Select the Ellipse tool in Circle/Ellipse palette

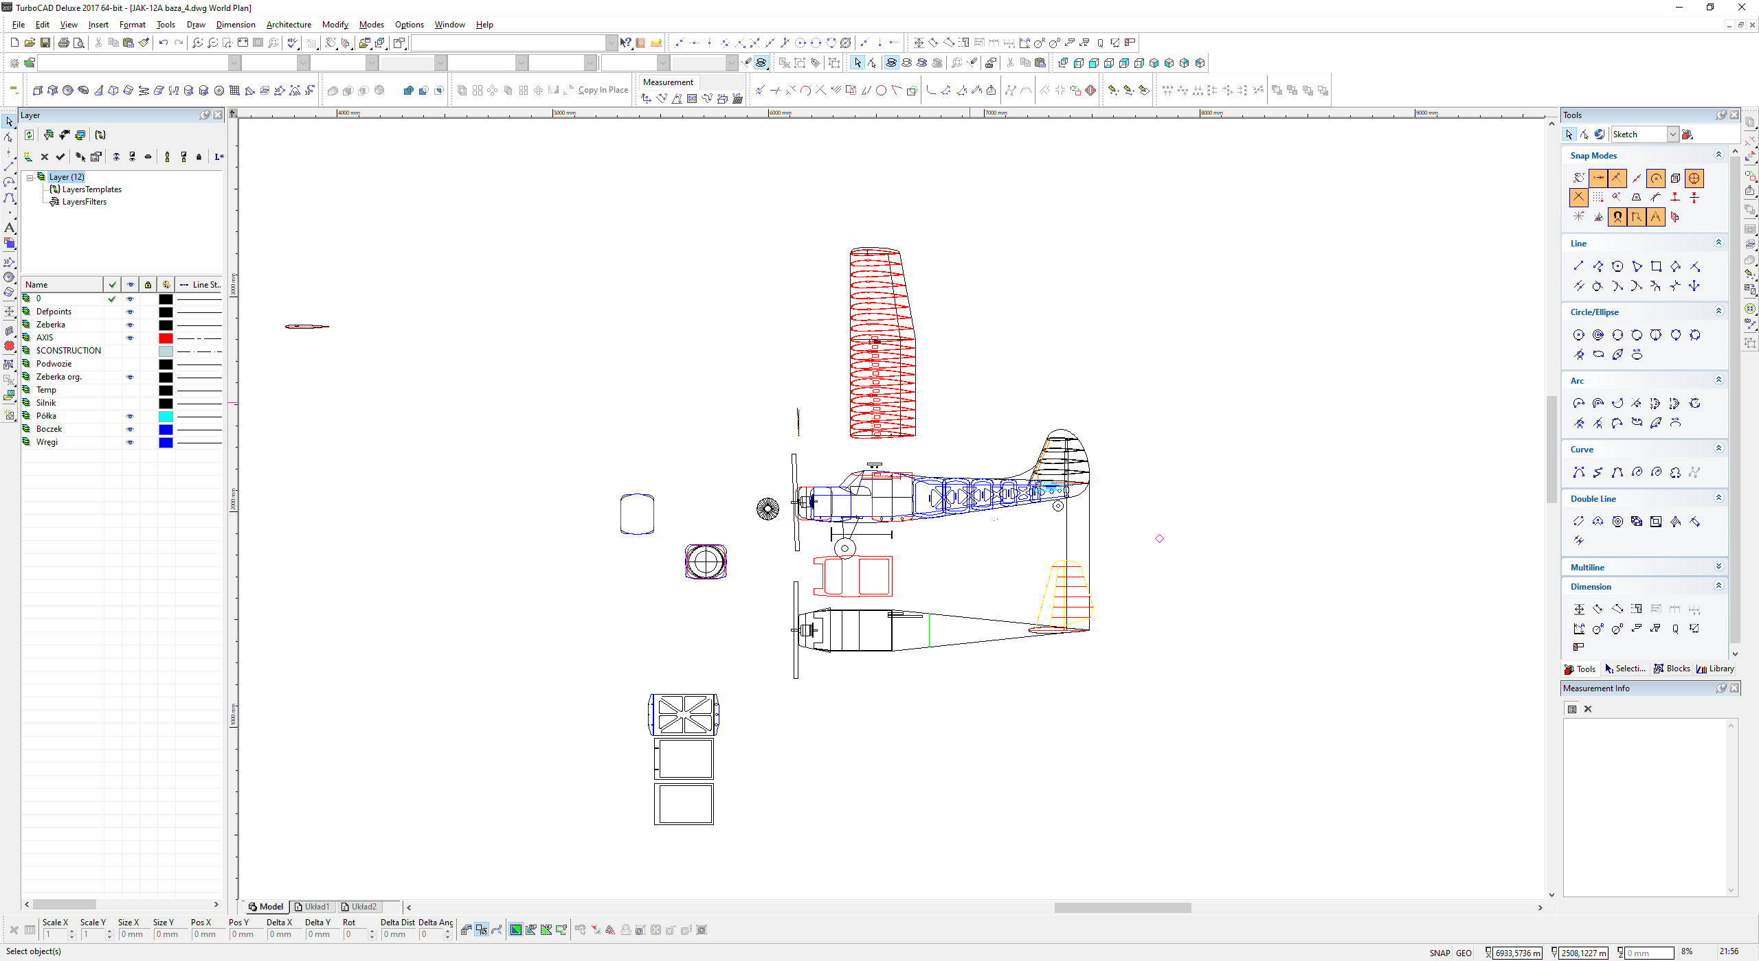tap(1598, 354)
